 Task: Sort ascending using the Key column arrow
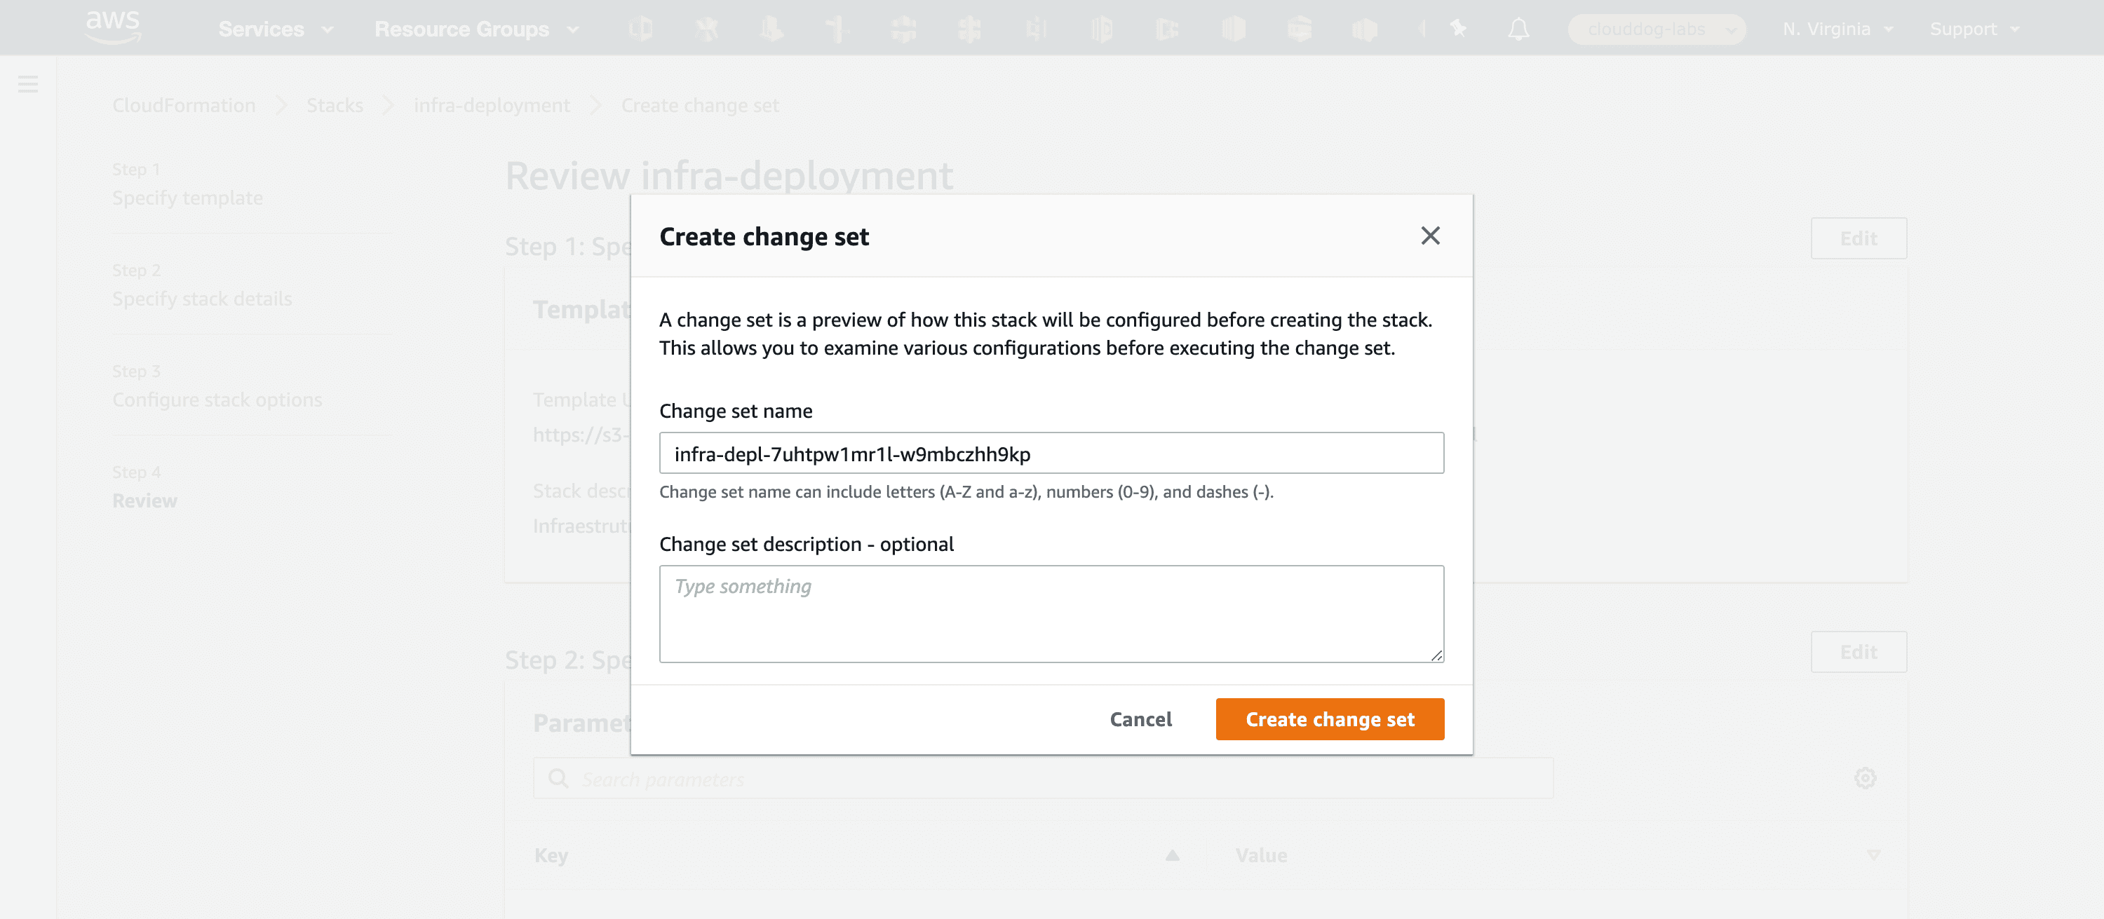pos(1172,855)
